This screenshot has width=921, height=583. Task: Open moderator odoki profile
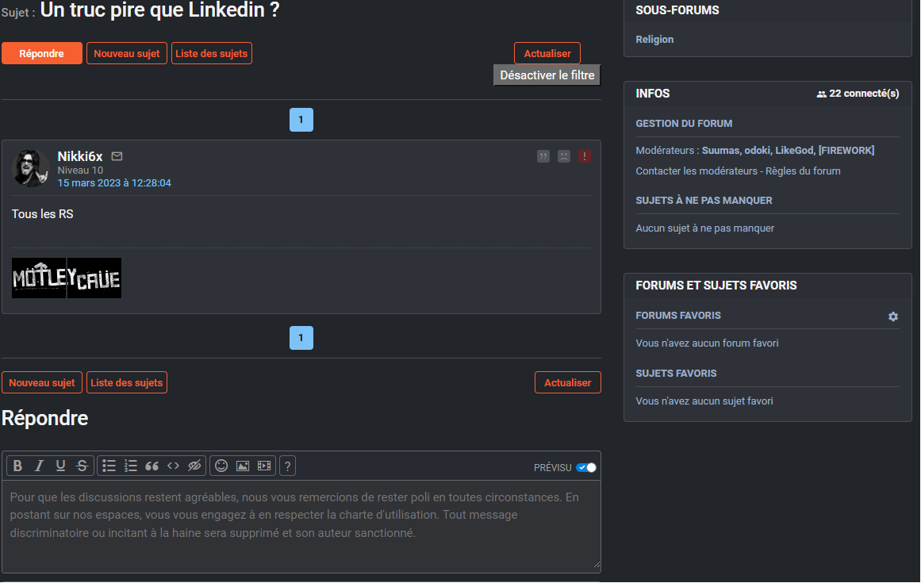[x=757, y=150]
